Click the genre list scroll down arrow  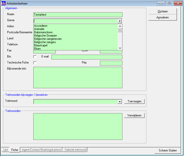(x=120, y=48)
